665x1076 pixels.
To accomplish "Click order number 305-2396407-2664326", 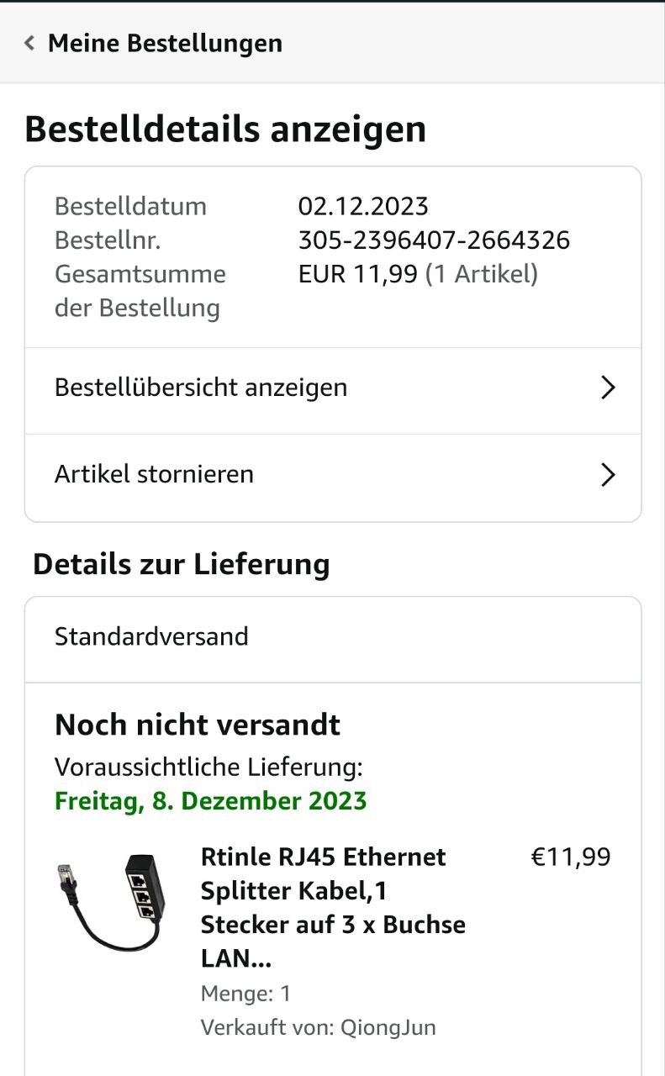I will pos(434,240).
